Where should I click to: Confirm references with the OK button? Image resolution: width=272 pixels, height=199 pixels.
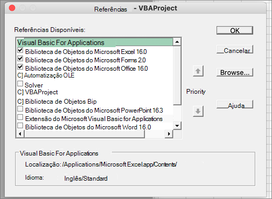(x=235, y=30)
